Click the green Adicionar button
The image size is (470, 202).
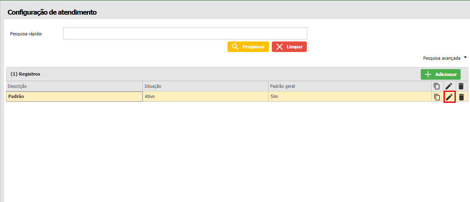click(x=441, y=74)
